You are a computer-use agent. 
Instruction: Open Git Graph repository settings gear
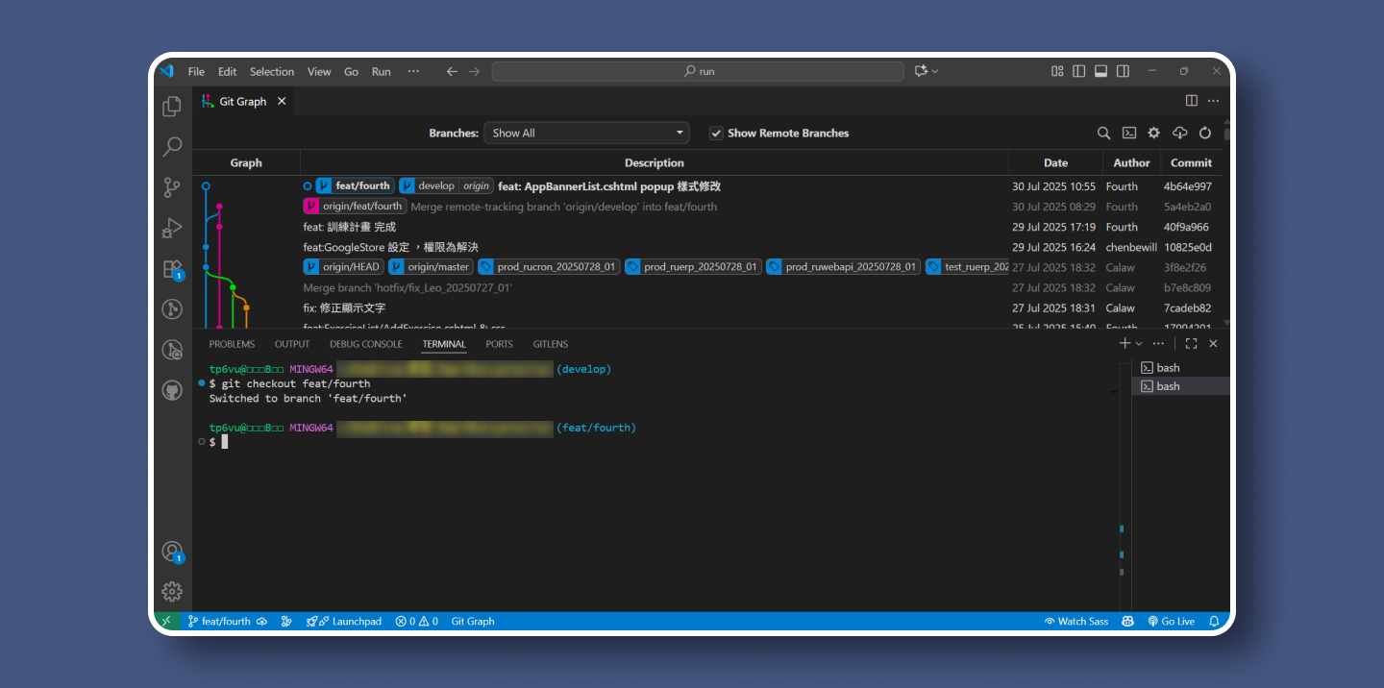tap(1154, 134)
